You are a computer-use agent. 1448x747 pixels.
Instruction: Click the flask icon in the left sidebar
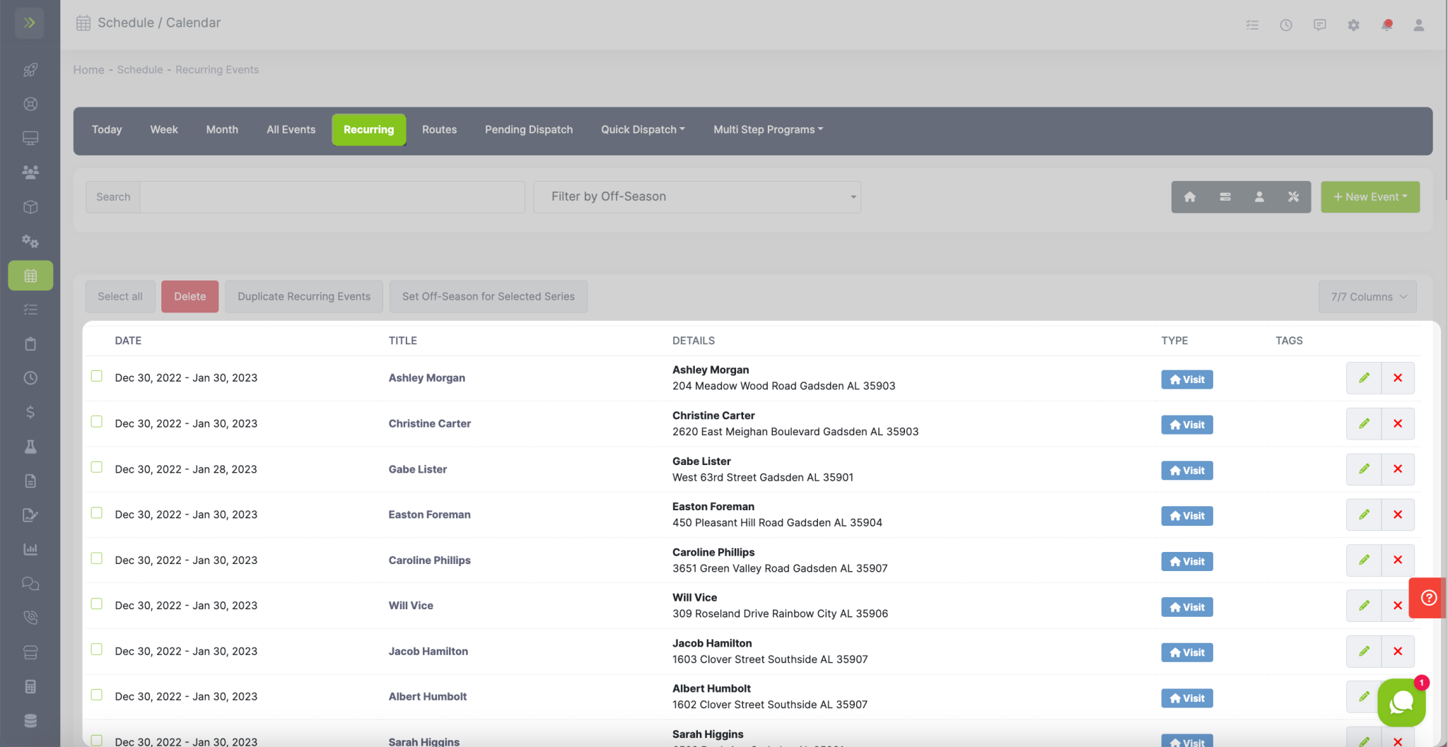point(30,447)
